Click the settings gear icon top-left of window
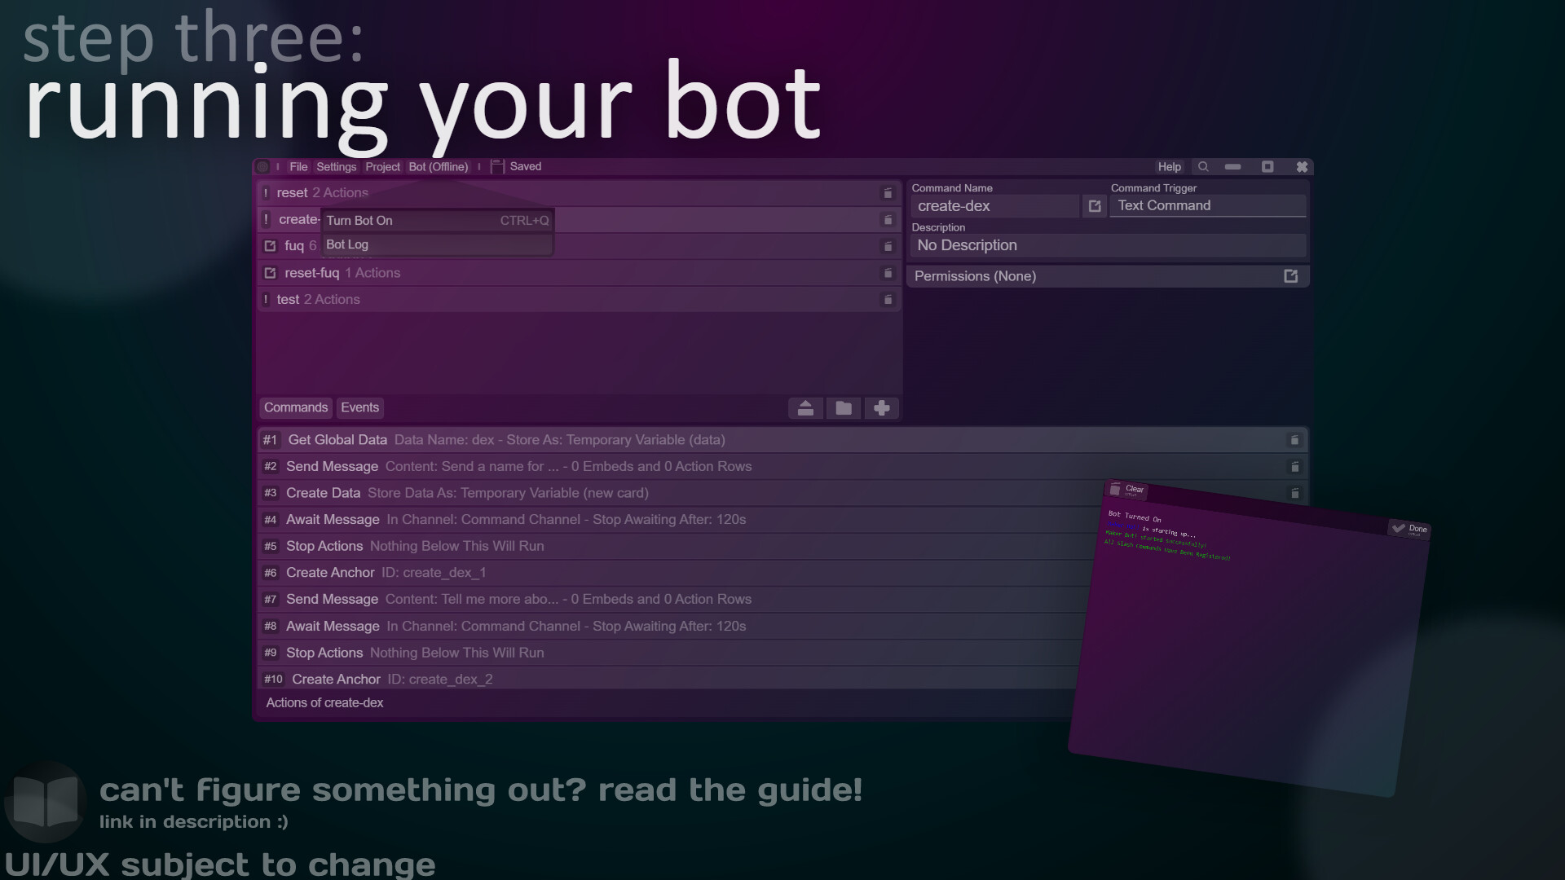The height and width of the screenshot is (880, 1565). (262, 166)
